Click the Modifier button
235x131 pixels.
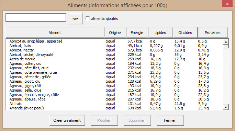tap(104, 120)
